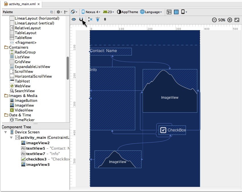Viewport: 242px width, 192px height.
Task: Select Device Screen in component tree
Action: click(x=25, y=132)
